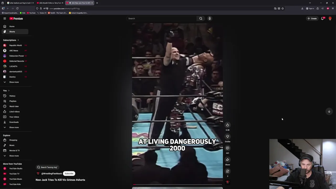Open the Dobsonian Power subscription
Screen dimensions: 336x189
pyautogui.click(x=15, y=56)
